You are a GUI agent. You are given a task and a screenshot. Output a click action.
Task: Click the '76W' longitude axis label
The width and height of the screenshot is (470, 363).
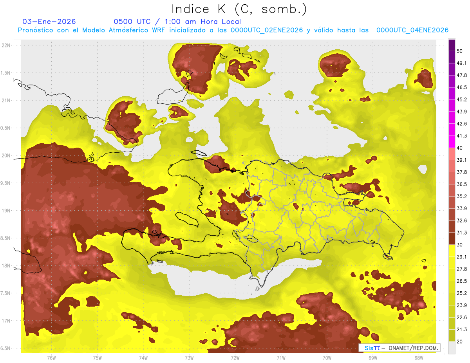tap(51, 358)
